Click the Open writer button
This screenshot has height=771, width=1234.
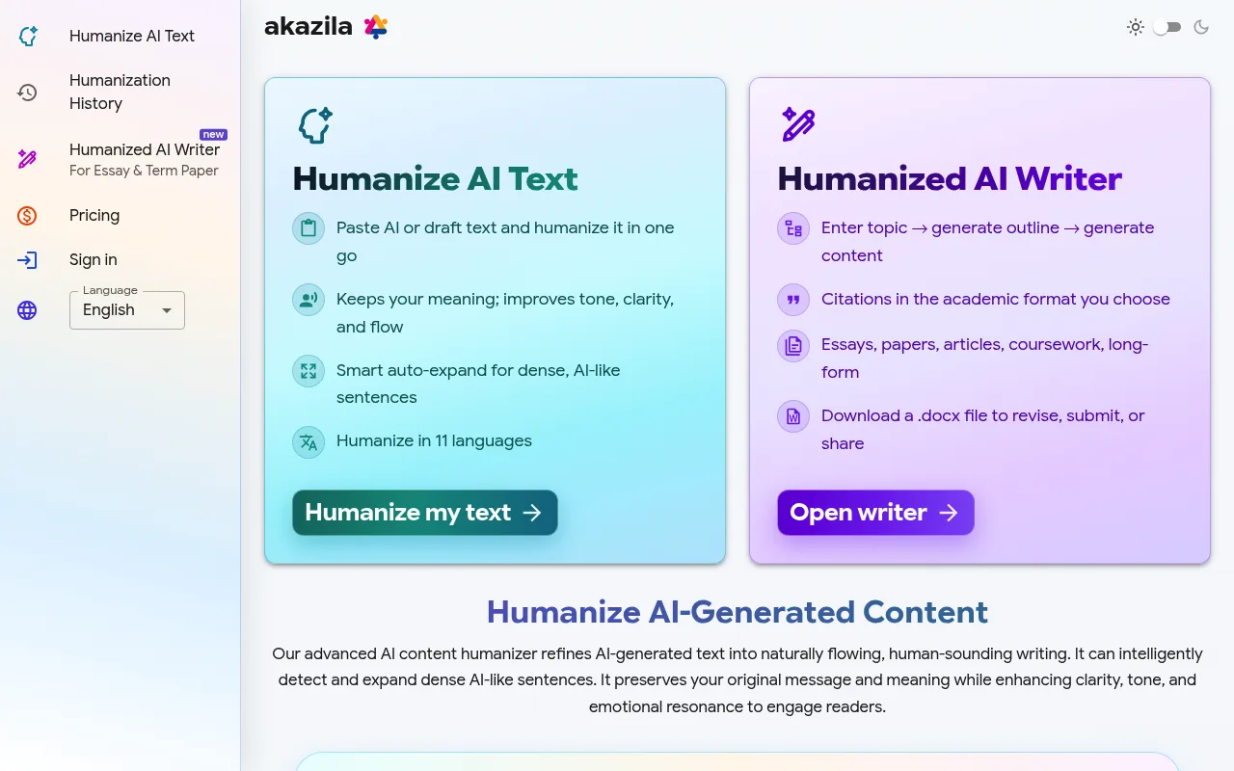pyautogui.click(x=876, y=513)
